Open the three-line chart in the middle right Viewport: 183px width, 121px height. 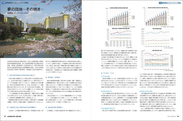[x=158, y=38]
